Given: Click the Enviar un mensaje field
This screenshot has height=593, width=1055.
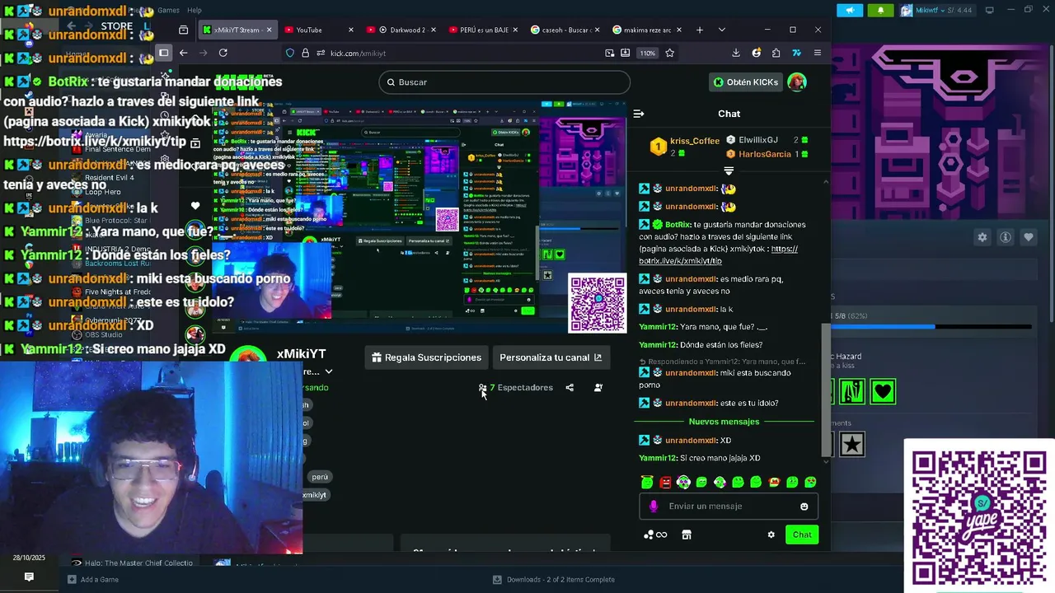Looking at the screenshot, I should (x=729, y=507).
